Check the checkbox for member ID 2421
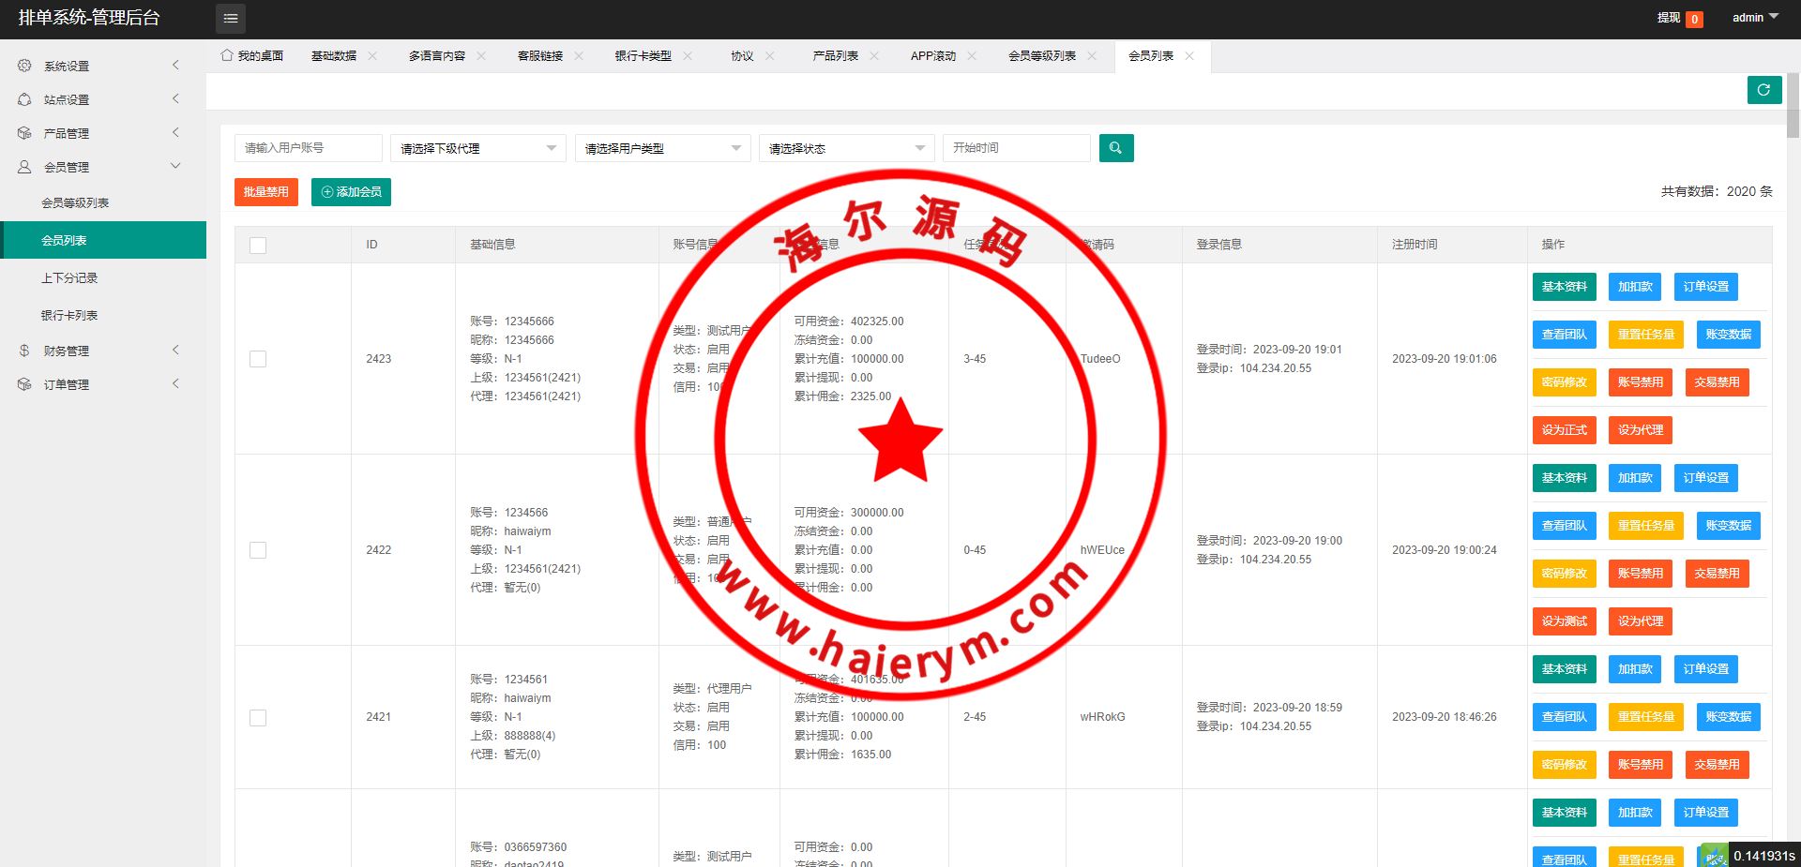 coord(258,718)
